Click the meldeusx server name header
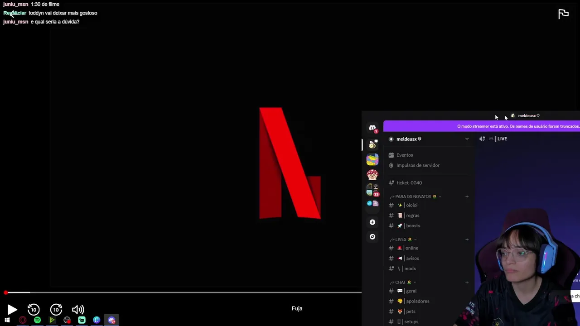Viewport: 580px width, 326px height. point(409,139)
